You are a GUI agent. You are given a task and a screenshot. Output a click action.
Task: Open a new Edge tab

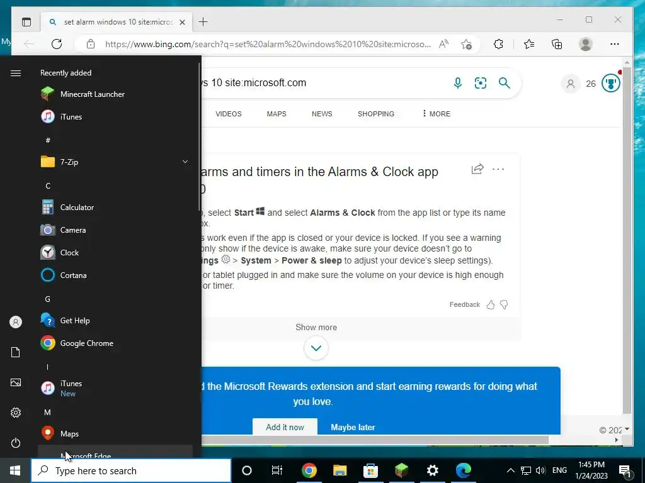tap(203, 22)
